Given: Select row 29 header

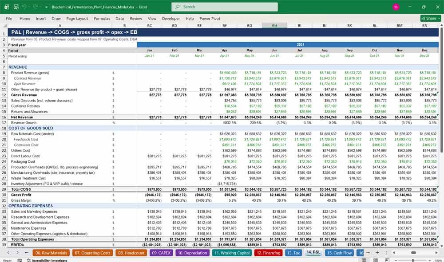Looking at the screenshot, I should [x=4, y=189].
